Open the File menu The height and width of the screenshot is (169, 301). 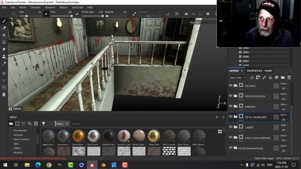pyautogui.click(x=4, y=8)
